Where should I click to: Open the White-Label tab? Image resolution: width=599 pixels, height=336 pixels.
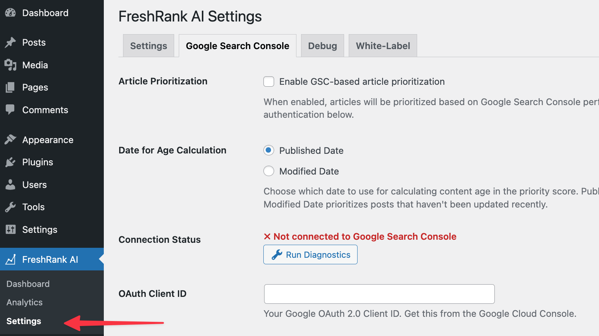[383, 46]
